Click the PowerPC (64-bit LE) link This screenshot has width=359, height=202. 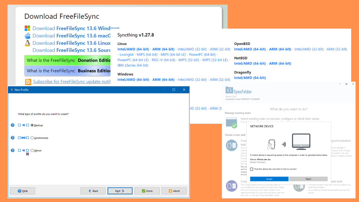(x=133, y=60)
